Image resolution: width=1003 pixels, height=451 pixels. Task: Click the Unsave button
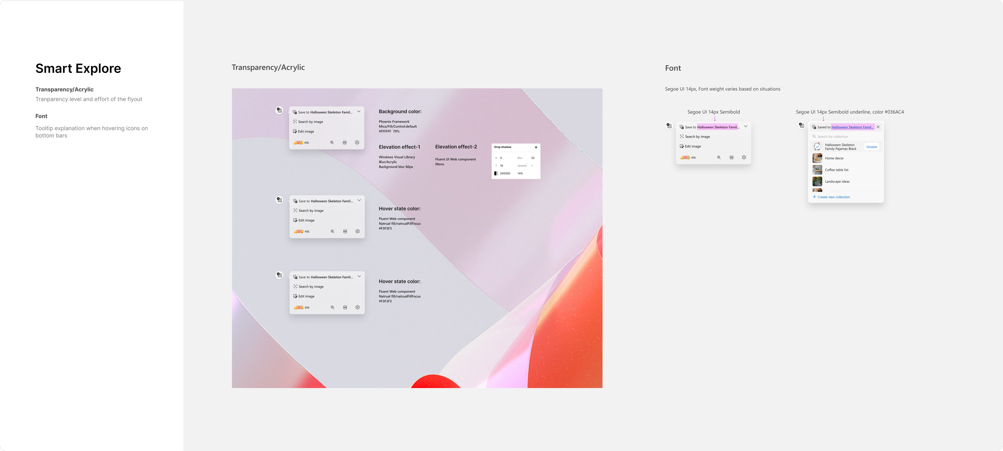pos(871,147)
